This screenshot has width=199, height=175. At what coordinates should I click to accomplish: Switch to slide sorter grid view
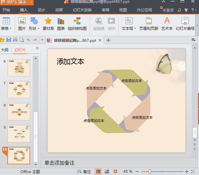pos(107,172)
